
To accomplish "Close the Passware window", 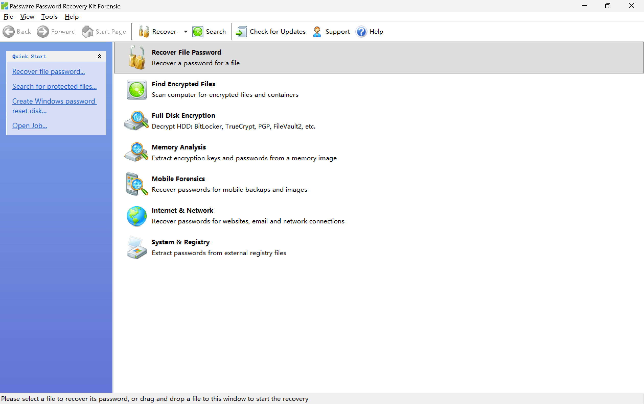I will [631, 6].
